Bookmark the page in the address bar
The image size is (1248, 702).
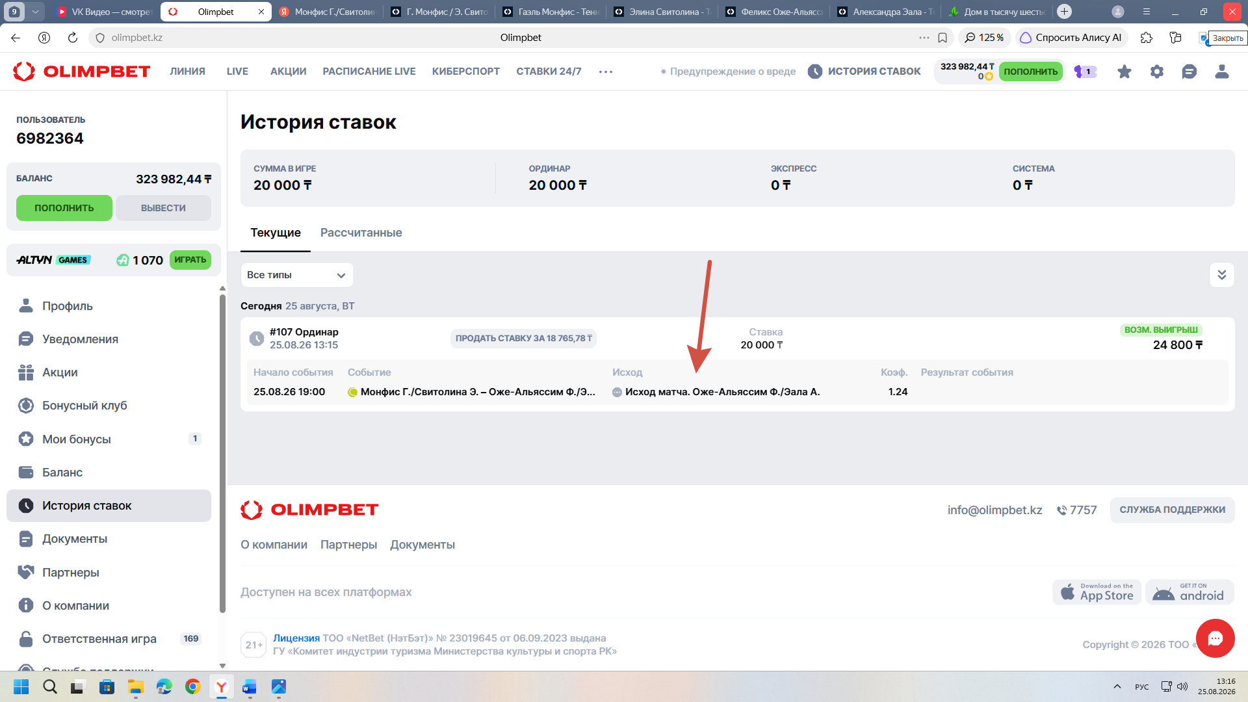[942, 38]
